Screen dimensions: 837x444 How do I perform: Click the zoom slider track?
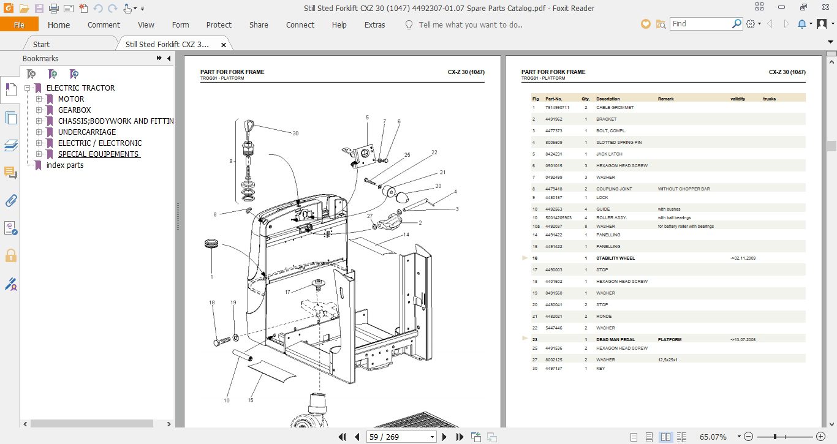click(784, 437)
